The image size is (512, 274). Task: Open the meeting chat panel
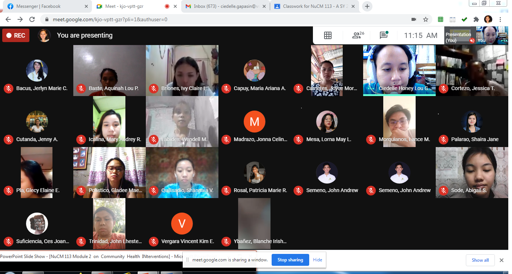pyautogui.click(x=384, y=35)
